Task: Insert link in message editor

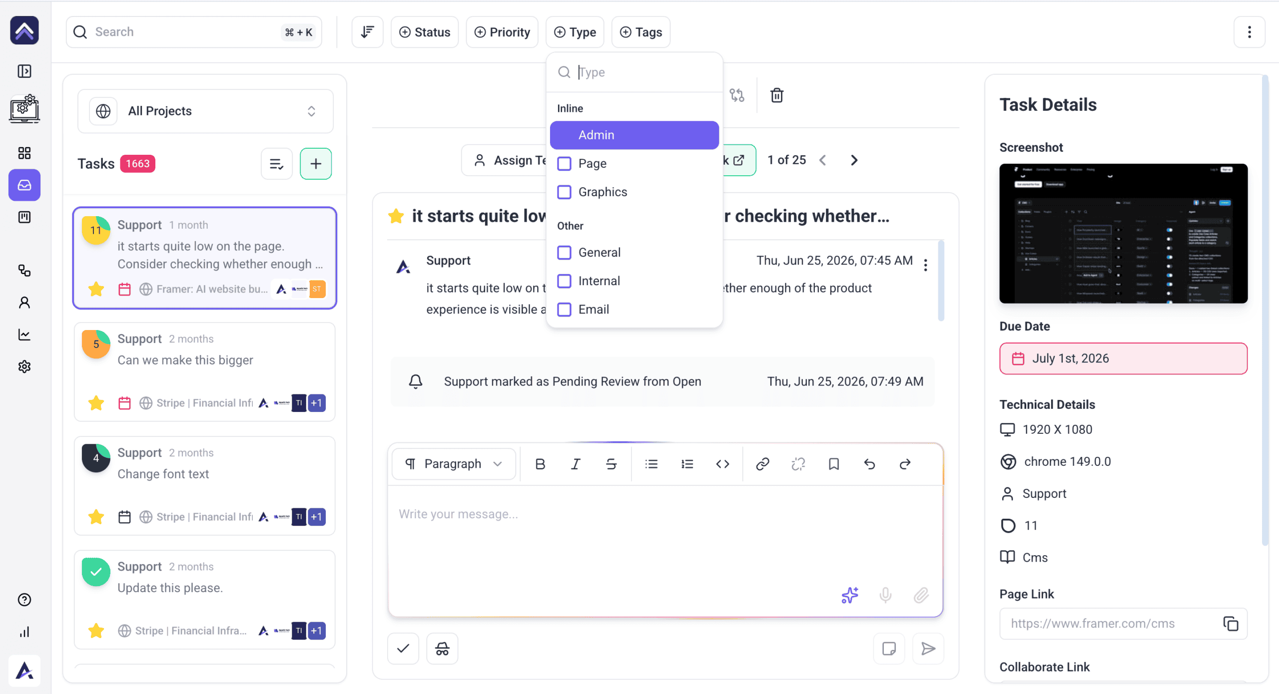Action: (x=762, y=464)
